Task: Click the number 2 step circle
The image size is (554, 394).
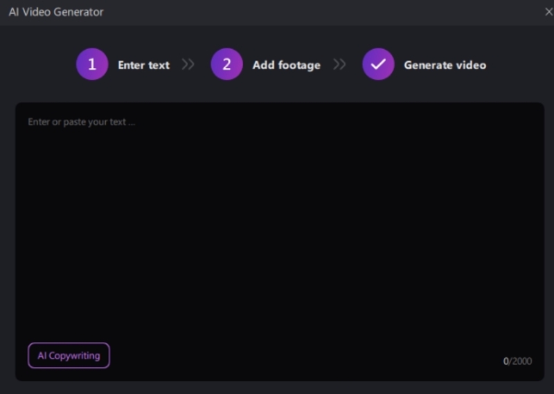Action: 226,64
